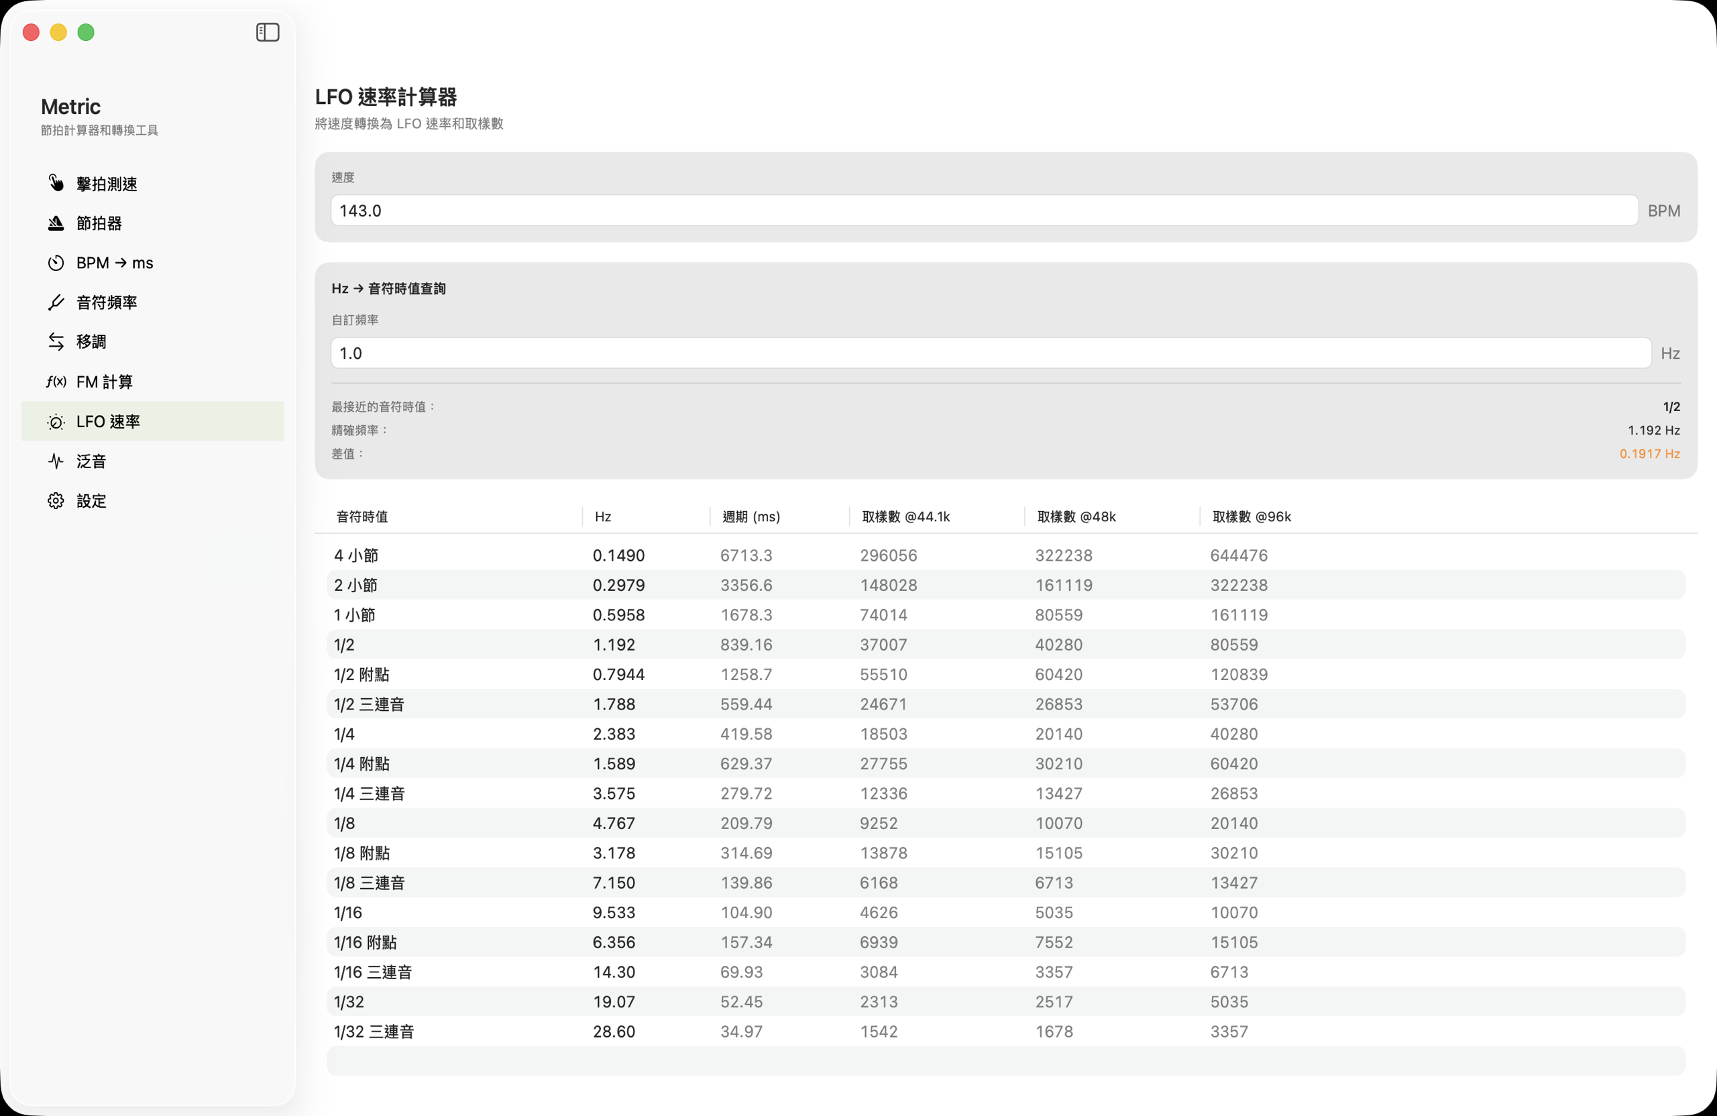The image size is (1717, 1116).
Task: Click Hz value 28.60
Action: (614, 1031)
